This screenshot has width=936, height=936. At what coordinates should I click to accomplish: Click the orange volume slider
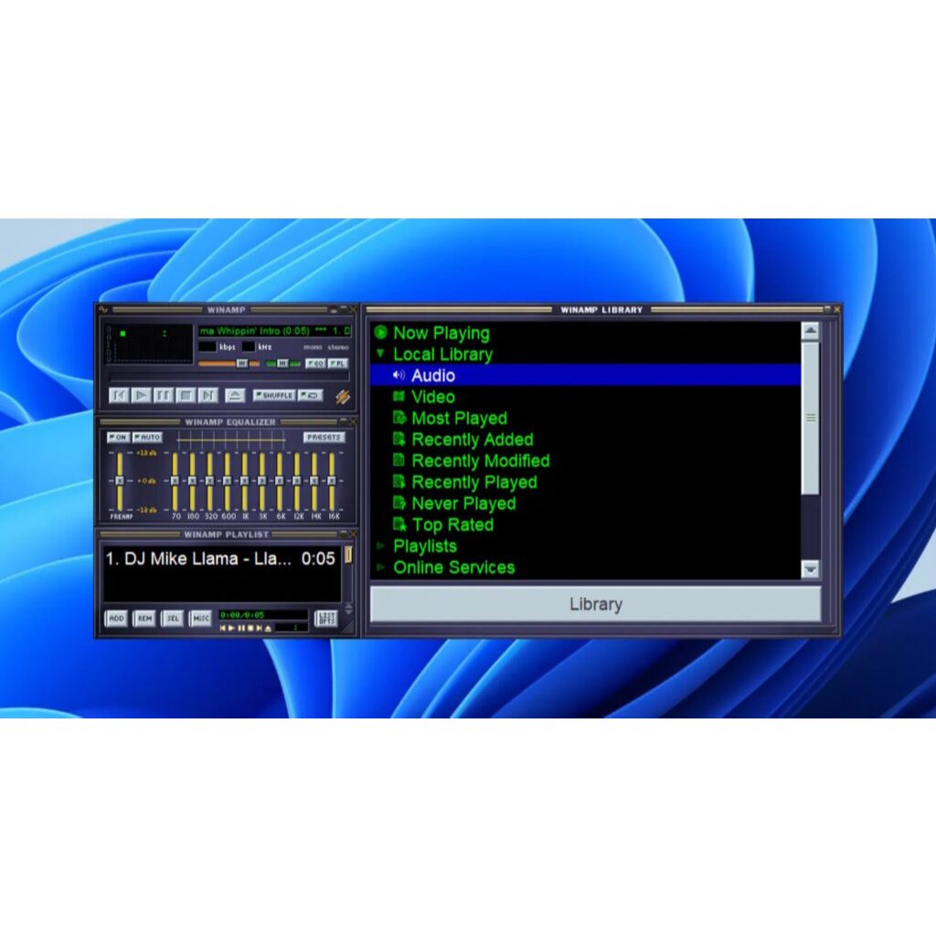[x=229, y=363]
